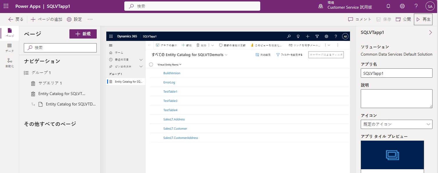Screen dimensions: 438x173
Task: Expand the 最近の項目 chevron
Action: click(x=141, y=60)
